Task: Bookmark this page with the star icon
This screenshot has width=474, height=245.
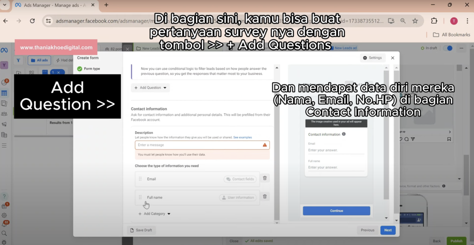Action: [x=415, y=21]
